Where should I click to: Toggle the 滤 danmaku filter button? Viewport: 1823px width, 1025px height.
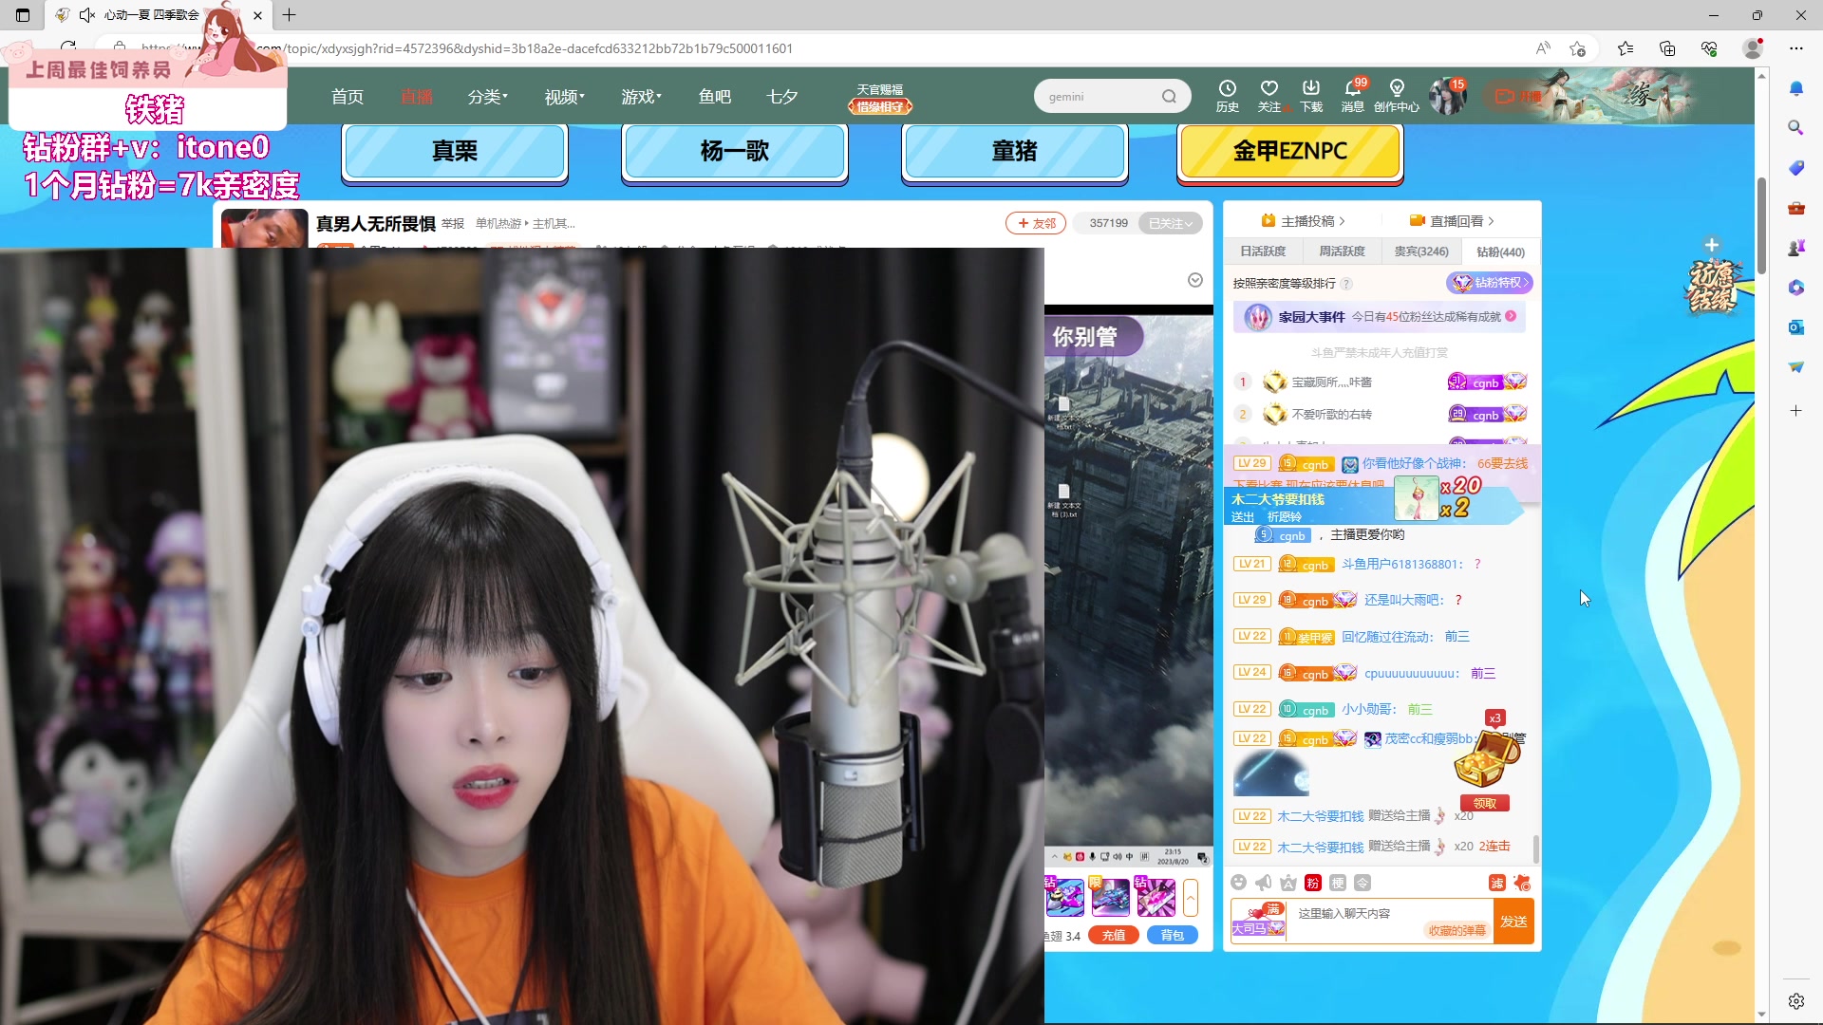(1497, 883)
